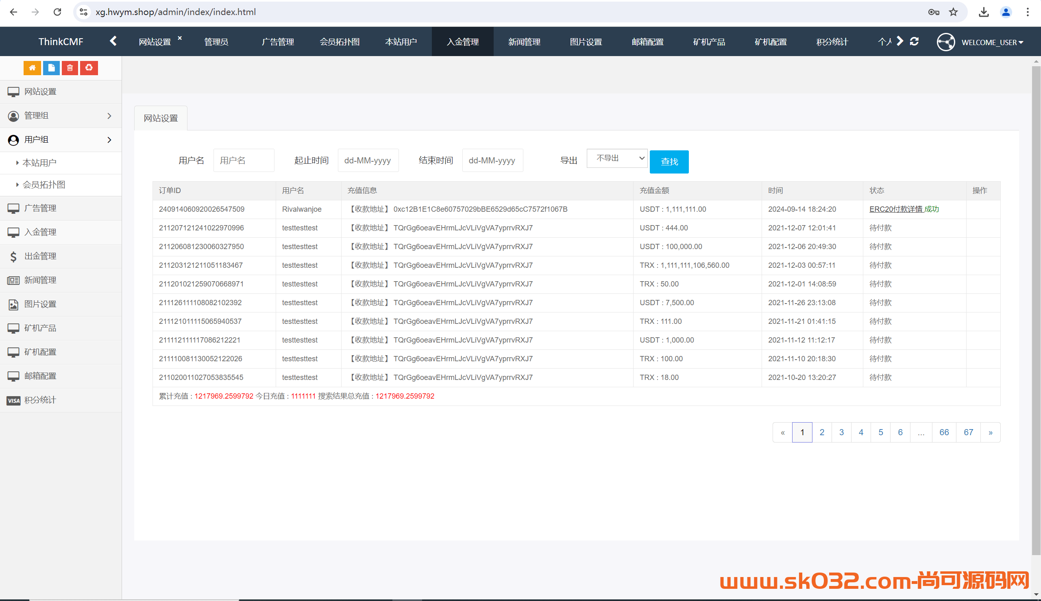
Task: Click the red trash icon button
Action: [70, 68]
